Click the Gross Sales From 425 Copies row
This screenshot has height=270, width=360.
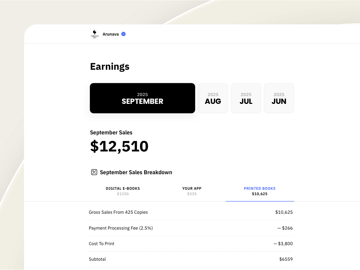pyautogui.click(x=118, y=212)
